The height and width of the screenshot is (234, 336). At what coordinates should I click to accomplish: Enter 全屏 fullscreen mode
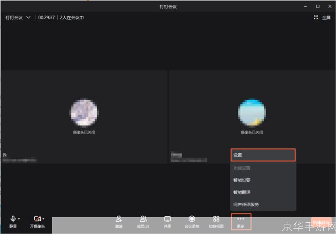[x=322, y=17]
